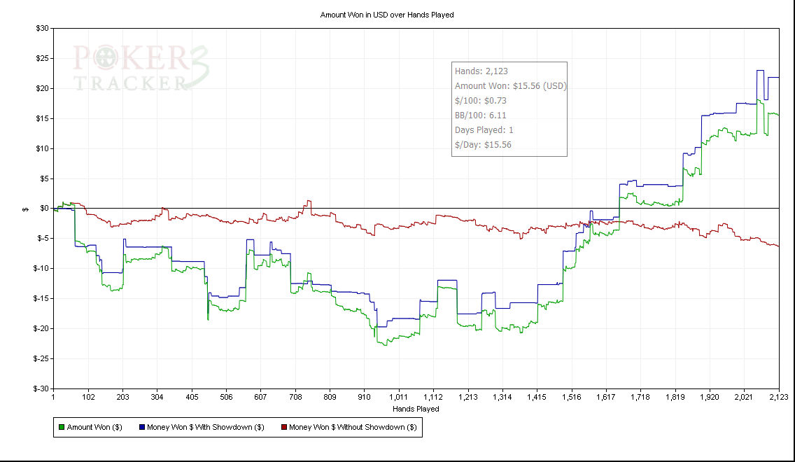Select the 'Amount Won ($)' legend label
795x462 pixels.
tap(94, 428)
